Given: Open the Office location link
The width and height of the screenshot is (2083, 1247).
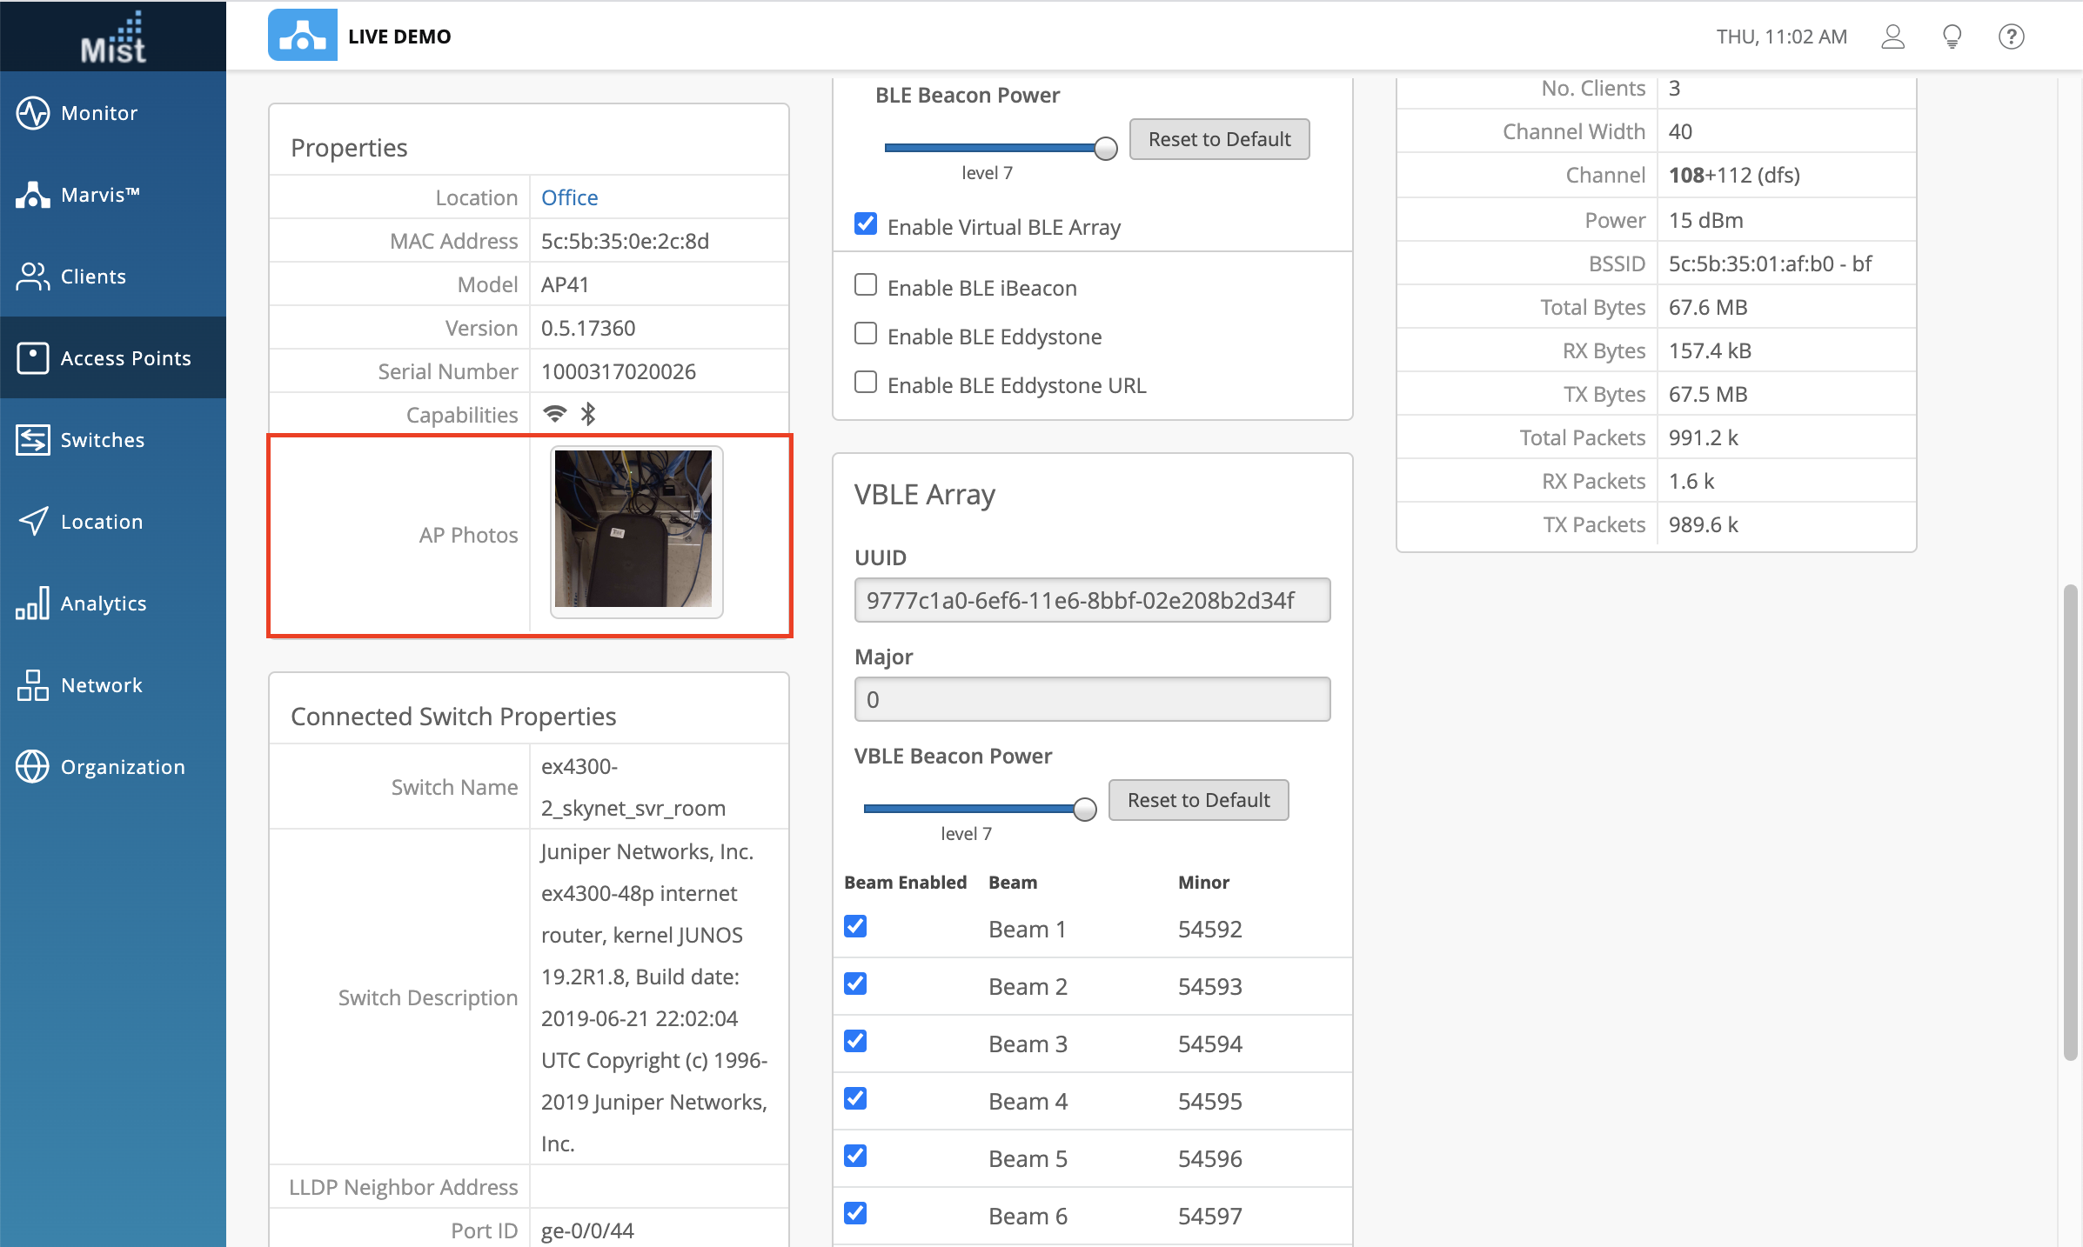Looking at the screenshot, I should tap(569, 197).
